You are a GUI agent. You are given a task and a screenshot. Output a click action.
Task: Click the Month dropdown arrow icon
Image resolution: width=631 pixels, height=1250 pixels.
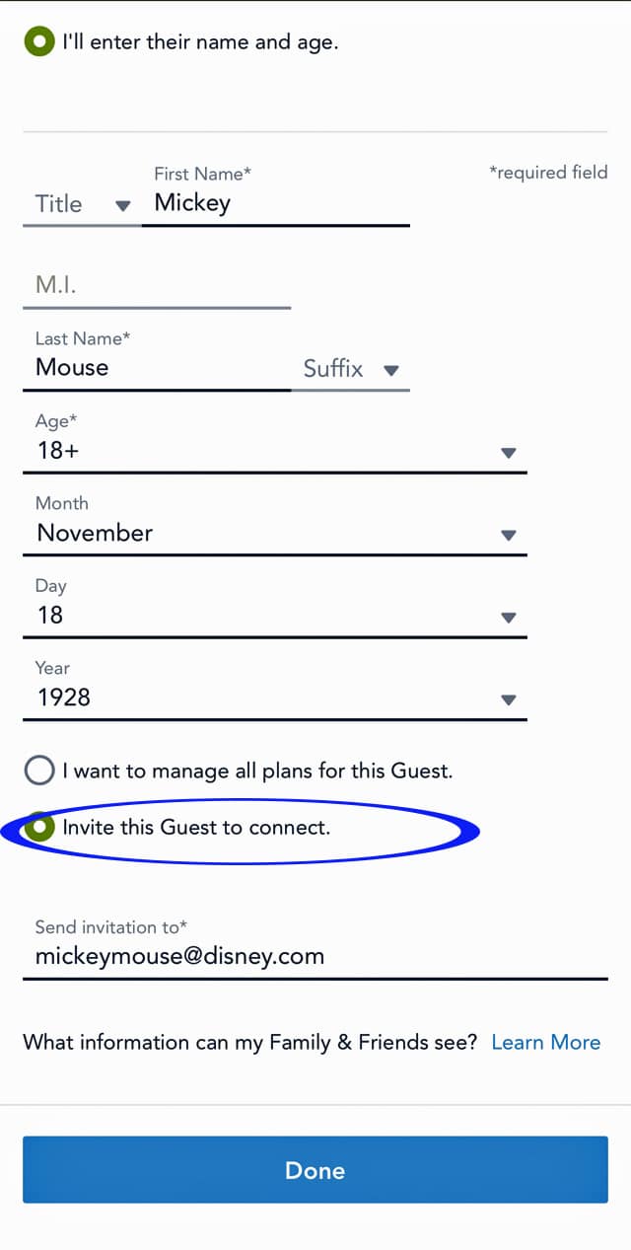[509, 535]
